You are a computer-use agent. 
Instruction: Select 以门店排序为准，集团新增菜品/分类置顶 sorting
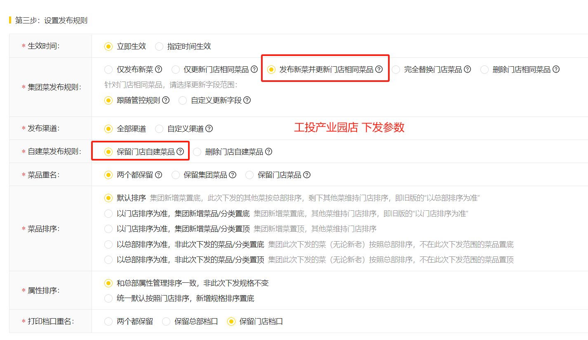108,229
